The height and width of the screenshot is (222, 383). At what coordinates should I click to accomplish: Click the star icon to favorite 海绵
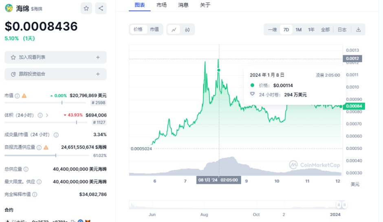click(x=86, y=8)
